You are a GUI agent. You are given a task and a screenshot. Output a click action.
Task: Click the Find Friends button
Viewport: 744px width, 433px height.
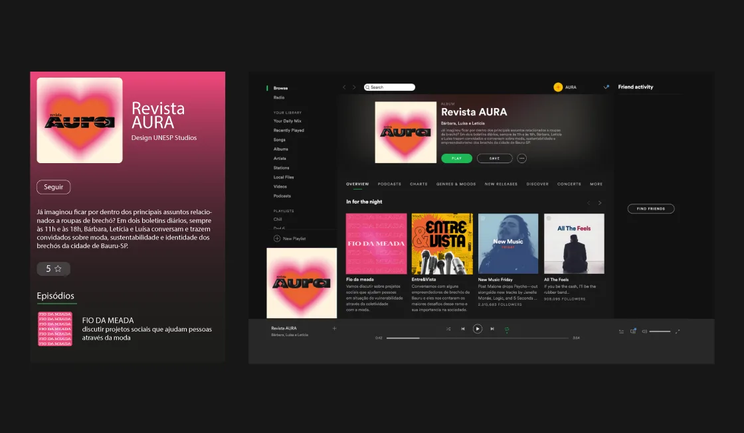coord(651,208)
